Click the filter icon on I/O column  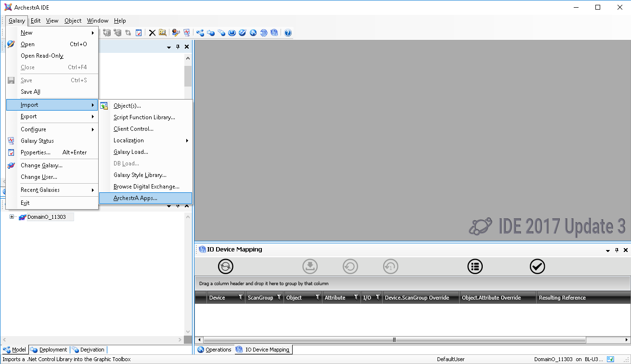click(x=378, y=298)
